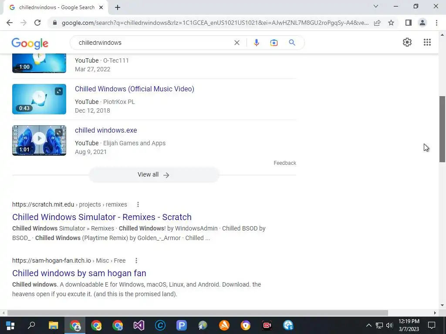Viewport: 446px width, 334px height.
Task: Open the scratch.mit.edu result options menu
Action: click(138, 204)
